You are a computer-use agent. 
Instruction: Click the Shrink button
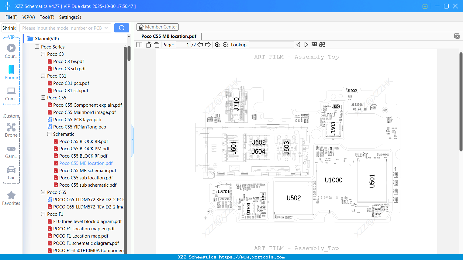point(9,28)
